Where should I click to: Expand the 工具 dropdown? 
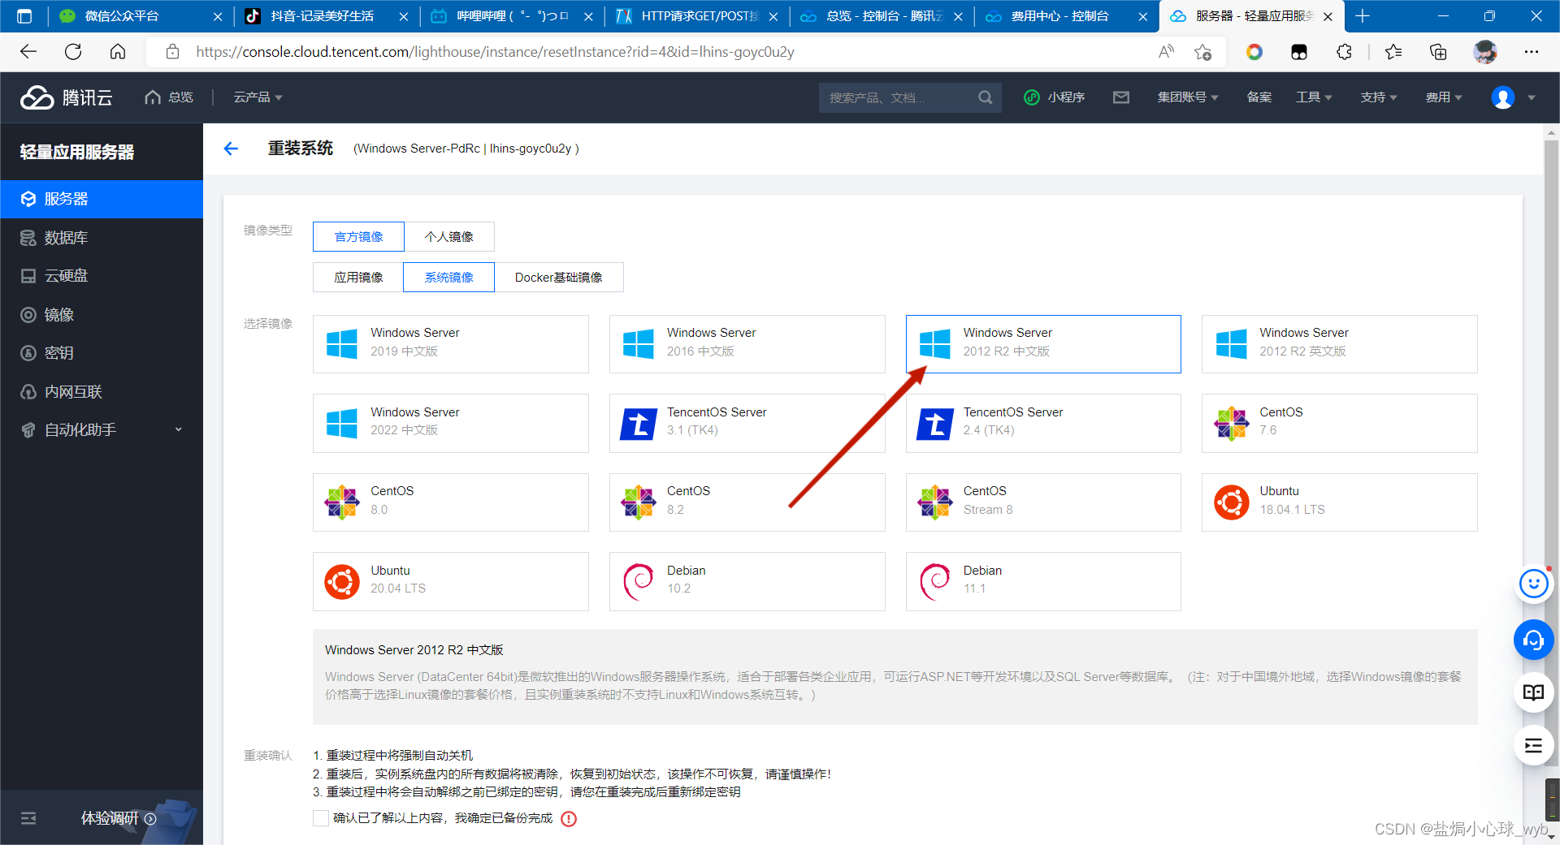click(1314, 97)
